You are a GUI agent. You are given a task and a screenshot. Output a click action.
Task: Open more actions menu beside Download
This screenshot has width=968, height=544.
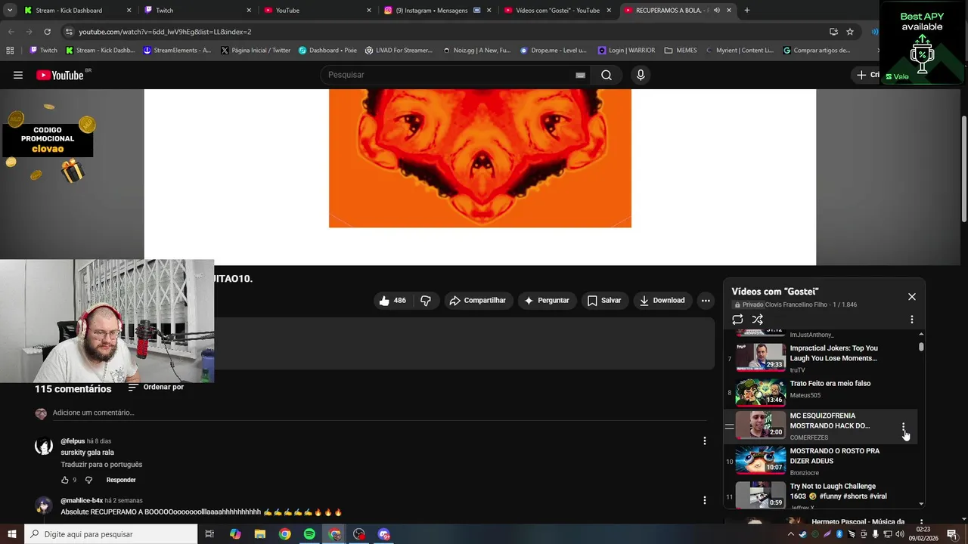(705, 301)
